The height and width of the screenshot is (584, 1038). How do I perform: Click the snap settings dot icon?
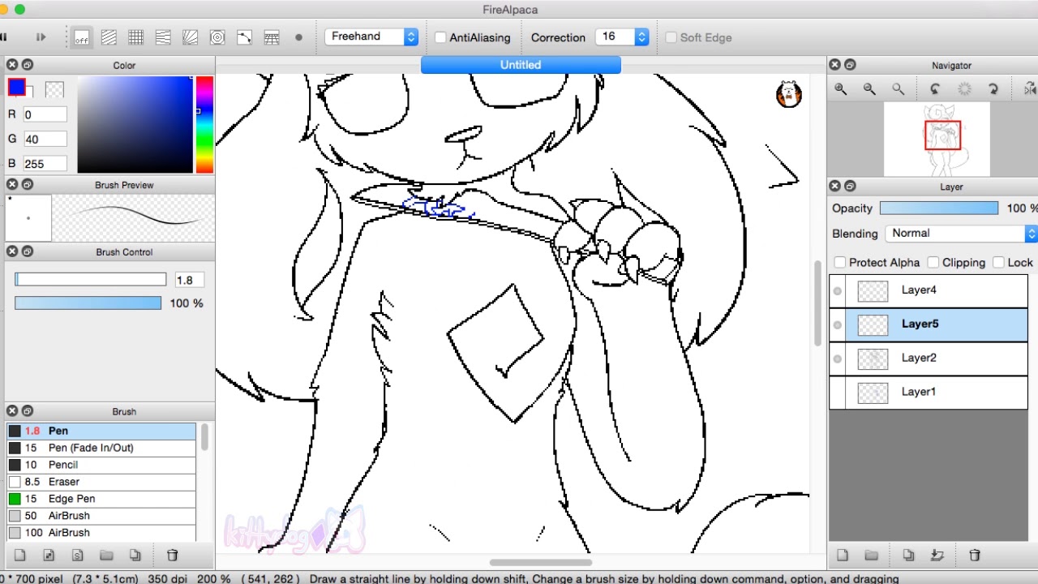click(x=298, y=37)
